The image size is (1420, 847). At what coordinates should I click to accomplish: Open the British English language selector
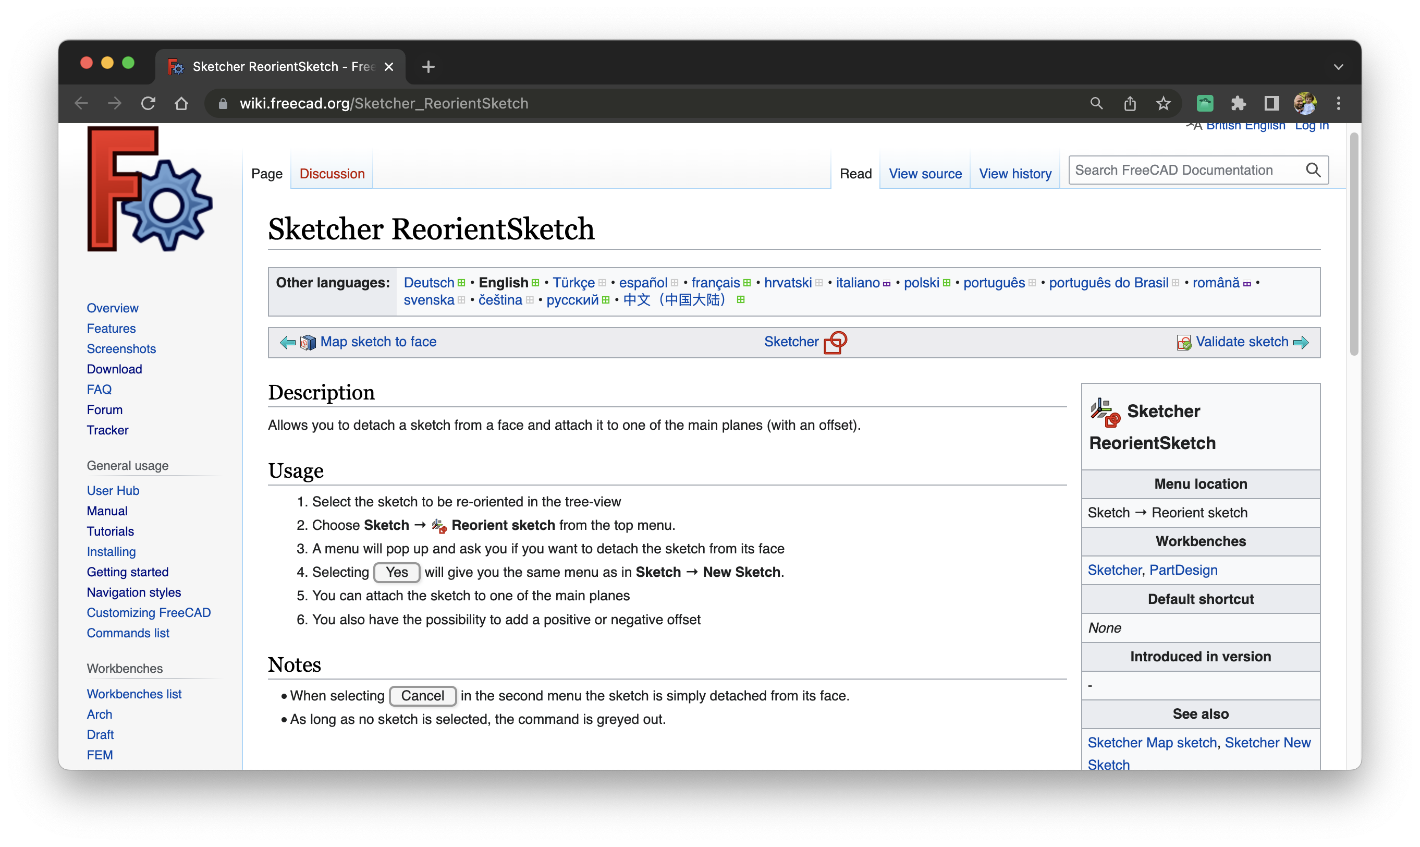tap(1245, 126)
